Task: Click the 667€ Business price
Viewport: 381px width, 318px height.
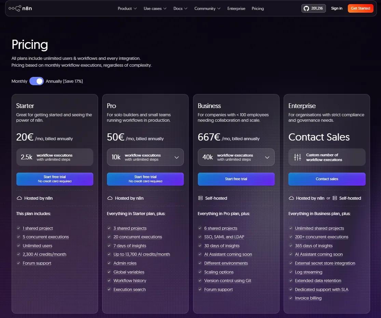Action: click(209, 137)
